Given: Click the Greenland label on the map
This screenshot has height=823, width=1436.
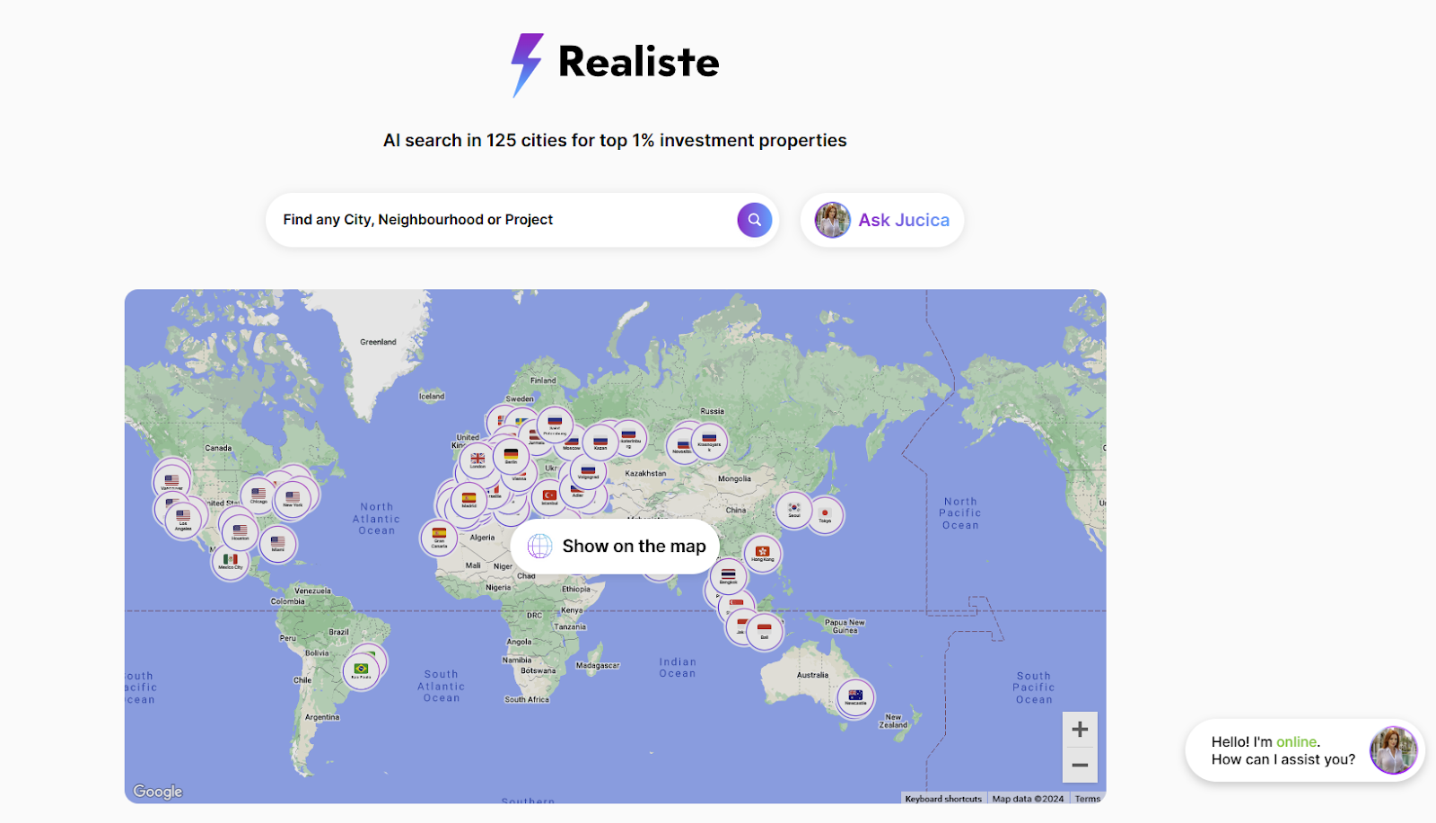Looking at the screenshot, I should (378, 342).
